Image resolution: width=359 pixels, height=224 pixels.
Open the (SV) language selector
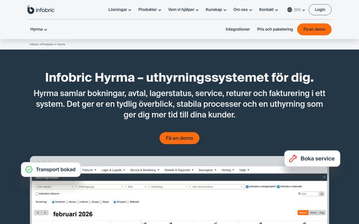299,10
